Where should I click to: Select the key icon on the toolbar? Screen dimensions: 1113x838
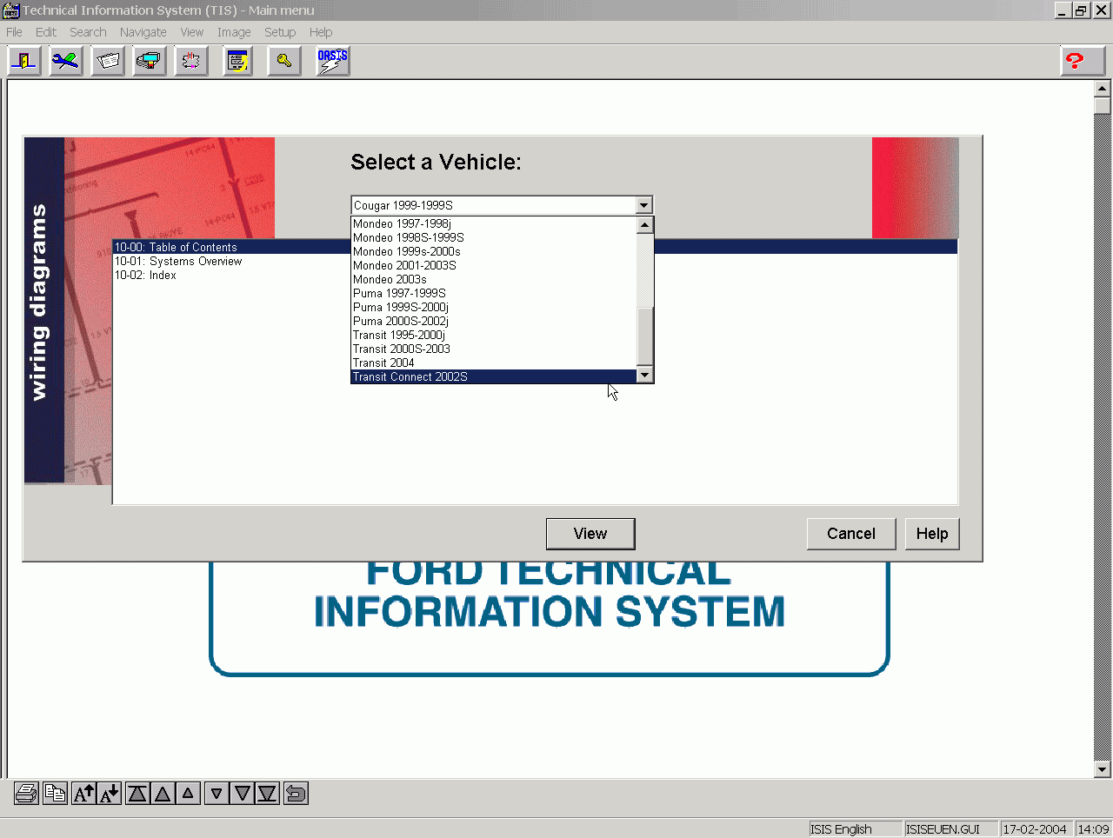click(283, 61)
